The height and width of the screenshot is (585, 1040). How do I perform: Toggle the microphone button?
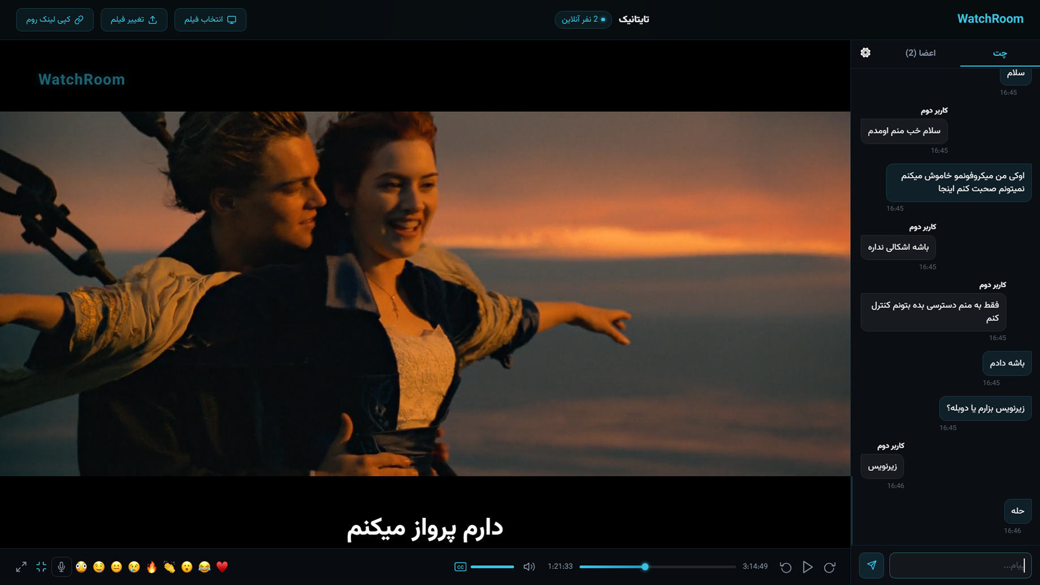point(62,566)
